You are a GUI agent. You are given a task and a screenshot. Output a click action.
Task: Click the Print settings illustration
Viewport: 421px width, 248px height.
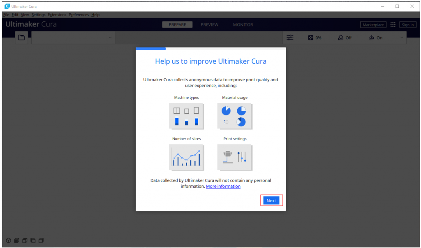click(235, 157)
